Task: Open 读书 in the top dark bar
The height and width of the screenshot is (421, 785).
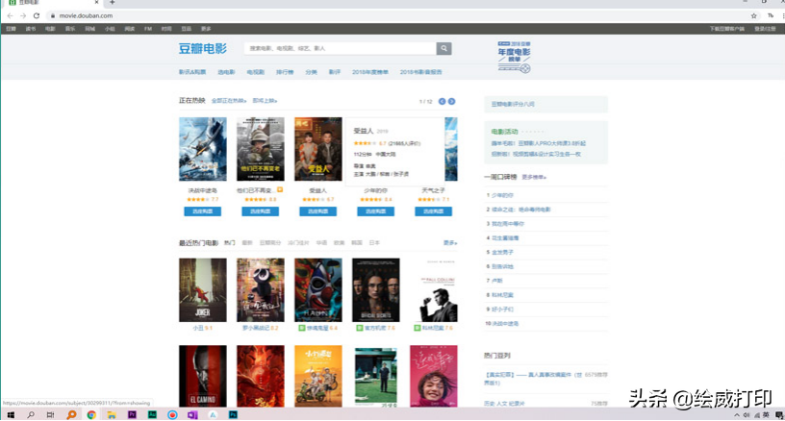Action: tap(31, 29)
